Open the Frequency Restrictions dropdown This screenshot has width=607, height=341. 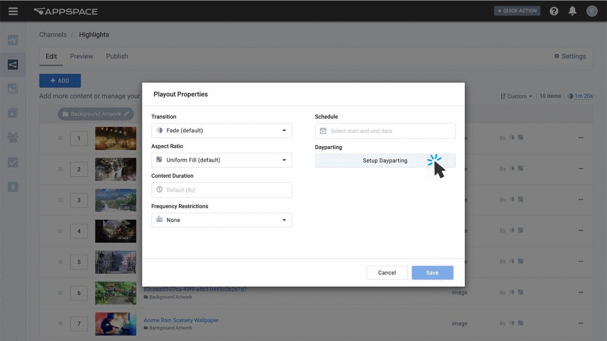(222, 220)
